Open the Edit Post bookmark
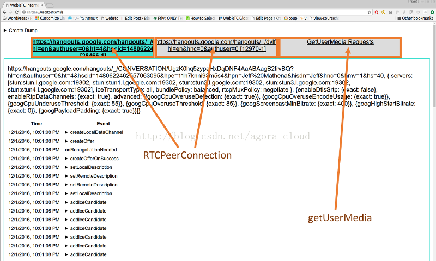Viewport: 436px width, 261px height. (135, 19)
